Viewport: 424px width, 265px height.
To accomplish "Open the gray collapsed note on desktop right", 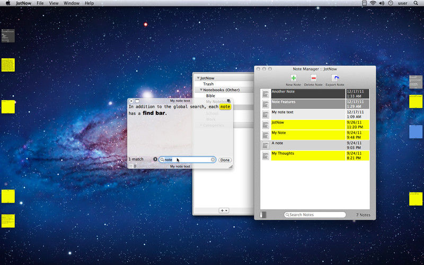I will (x=416, y=82).
